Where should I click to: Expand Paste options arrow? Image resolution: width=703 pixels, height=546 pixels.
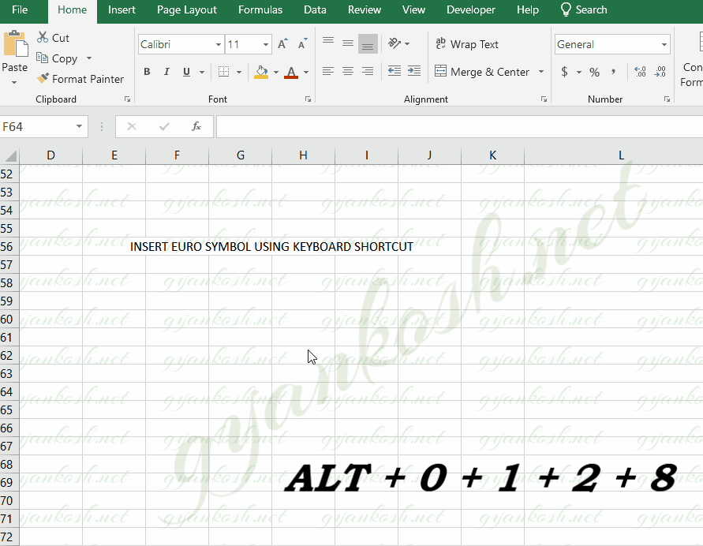click(x=14, y=83)
